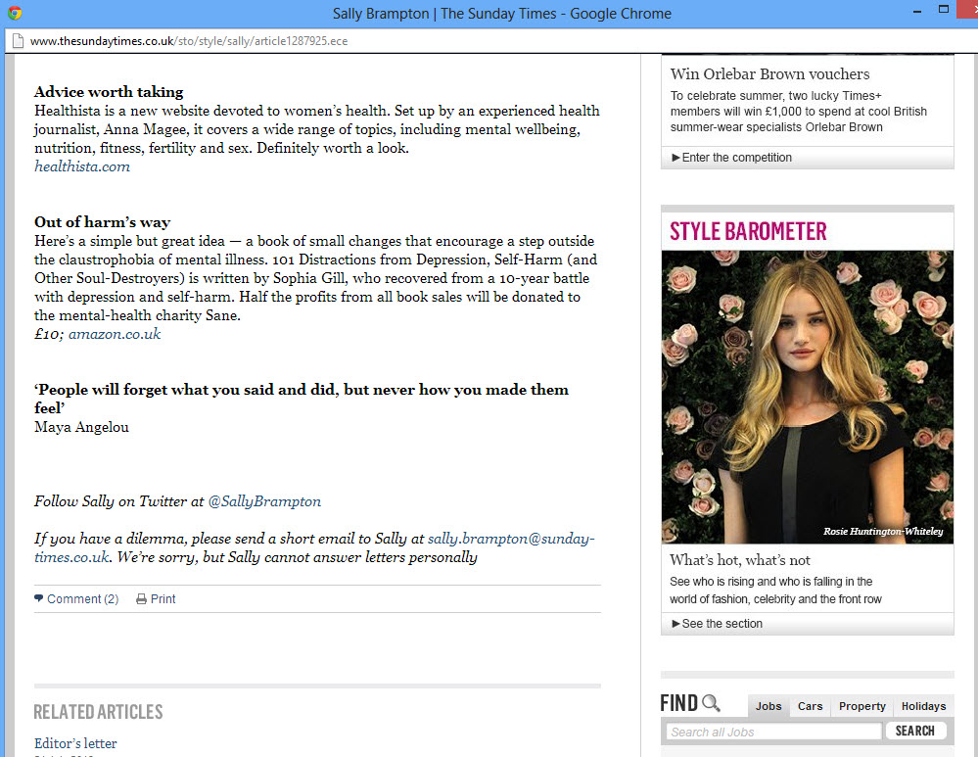This screenshot has height=757, width=978.
Task: Open the Comment (2) link
Action: coord(83,599)
